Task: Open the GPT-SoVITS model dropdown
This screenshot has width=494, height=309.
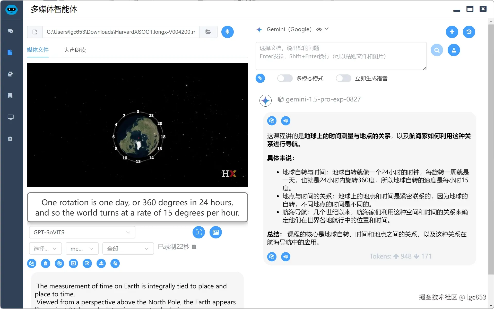Action: point(82,232)
